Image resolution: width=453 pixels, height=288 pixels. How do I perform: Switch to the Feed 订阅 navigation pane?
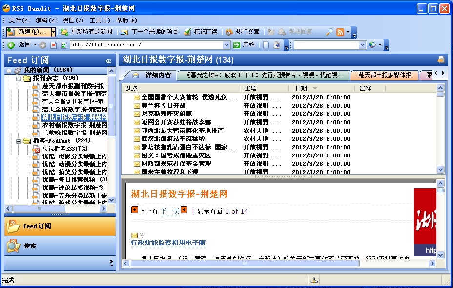click(60, 226)
